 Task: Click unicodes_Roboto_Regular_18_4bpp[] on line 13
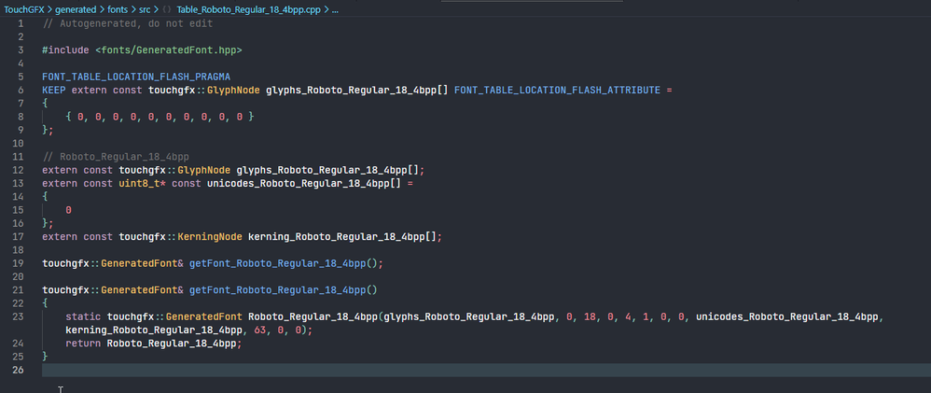pos(304,183)
